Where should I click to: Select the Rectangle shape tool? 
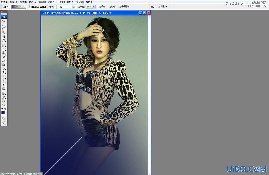(4, 89)
